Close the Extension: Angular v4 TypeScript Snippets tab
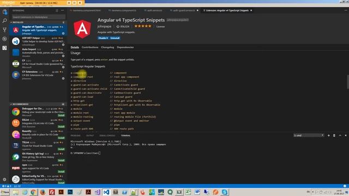Screen dimensions: 349x196 coord(251,10)
